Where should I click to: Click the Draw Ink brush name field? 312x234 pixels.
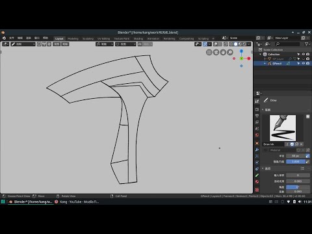274,144
